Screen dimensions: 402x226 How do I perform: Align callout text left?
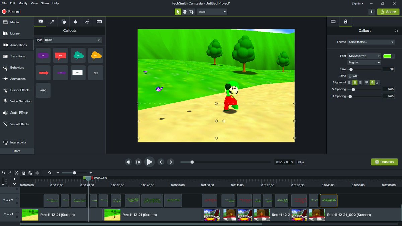350,83
